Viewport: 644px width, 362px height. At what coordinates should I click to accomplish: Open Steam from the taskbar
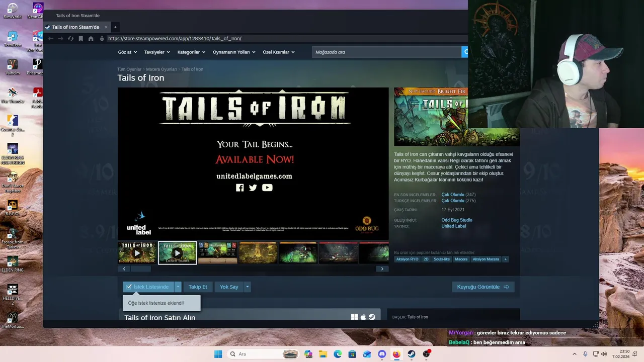411,354
